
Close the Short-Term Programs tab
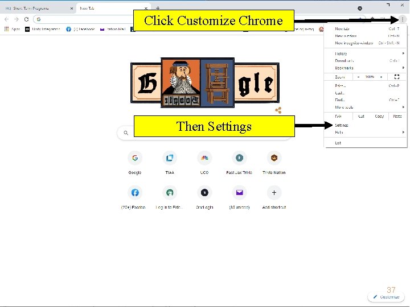click(x=72, y=9)
